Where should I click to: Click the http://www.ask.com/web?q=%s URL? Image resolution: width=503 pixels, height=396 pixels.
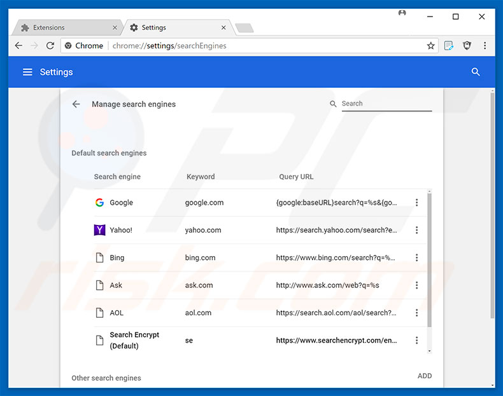point(327,285)
